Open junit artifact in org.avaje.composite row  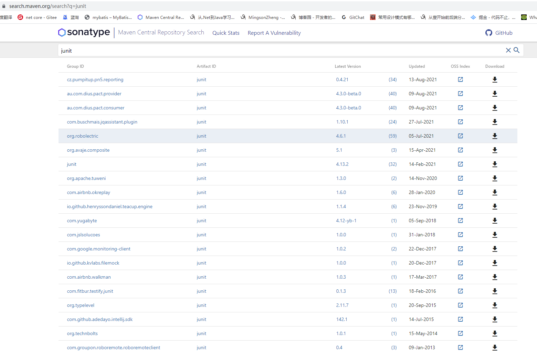(201, 150)
